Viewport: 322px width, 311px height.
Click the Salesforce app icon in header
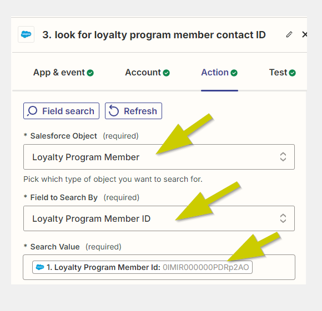pos(26,34)
